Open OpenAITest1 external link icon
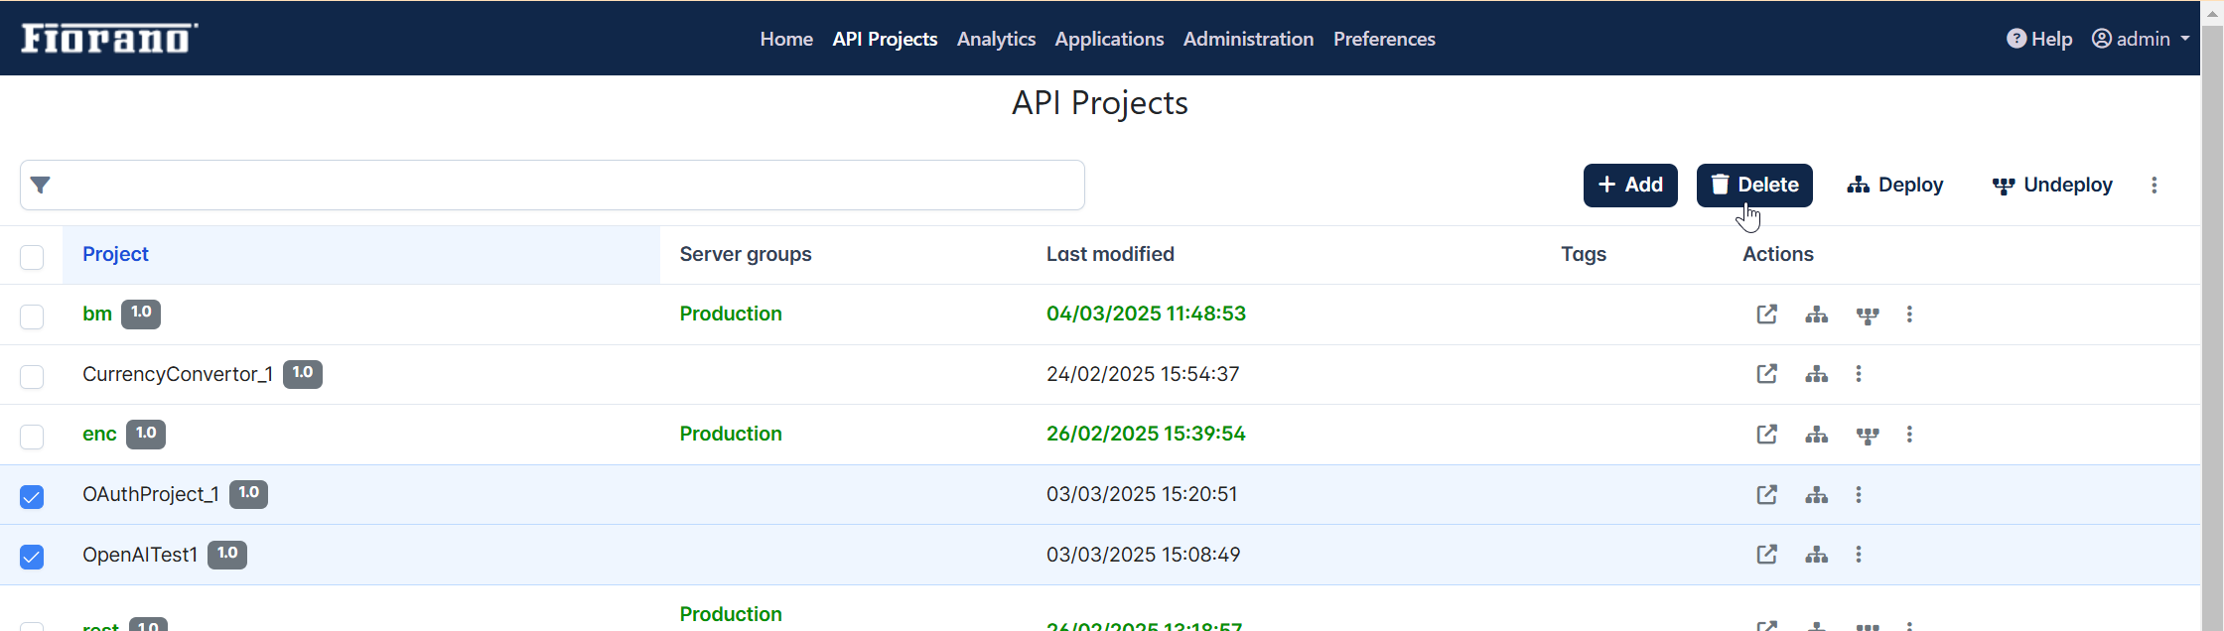The image size is (2224, 631). [x=1766, y=555]
